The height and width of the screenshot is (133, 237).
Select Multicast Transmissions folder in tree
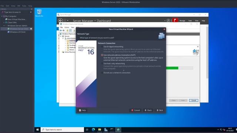[x=71, y=48]
